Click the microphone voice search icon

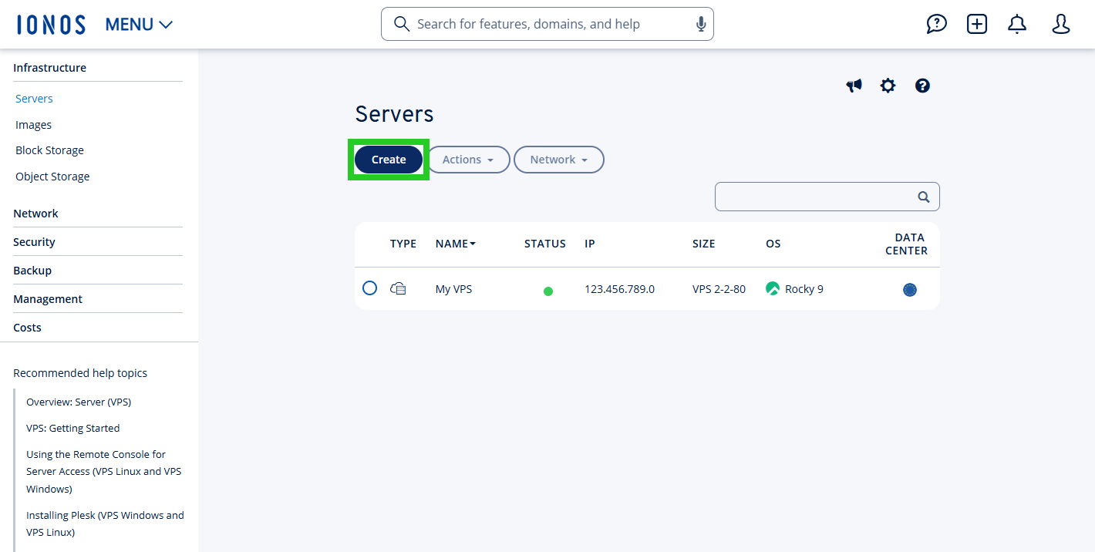(701, 24)
